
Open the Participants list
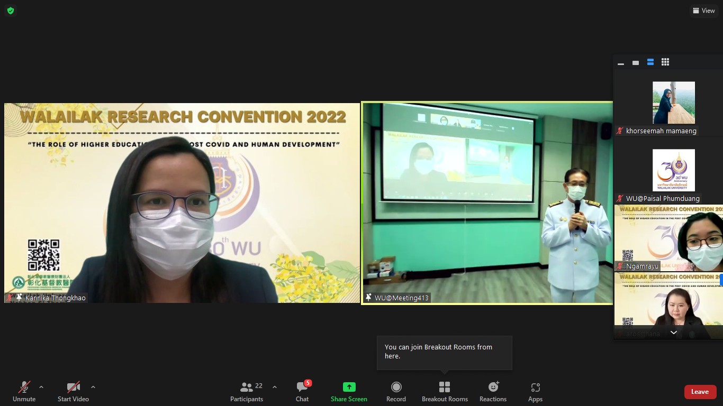[x=247, y=392]
